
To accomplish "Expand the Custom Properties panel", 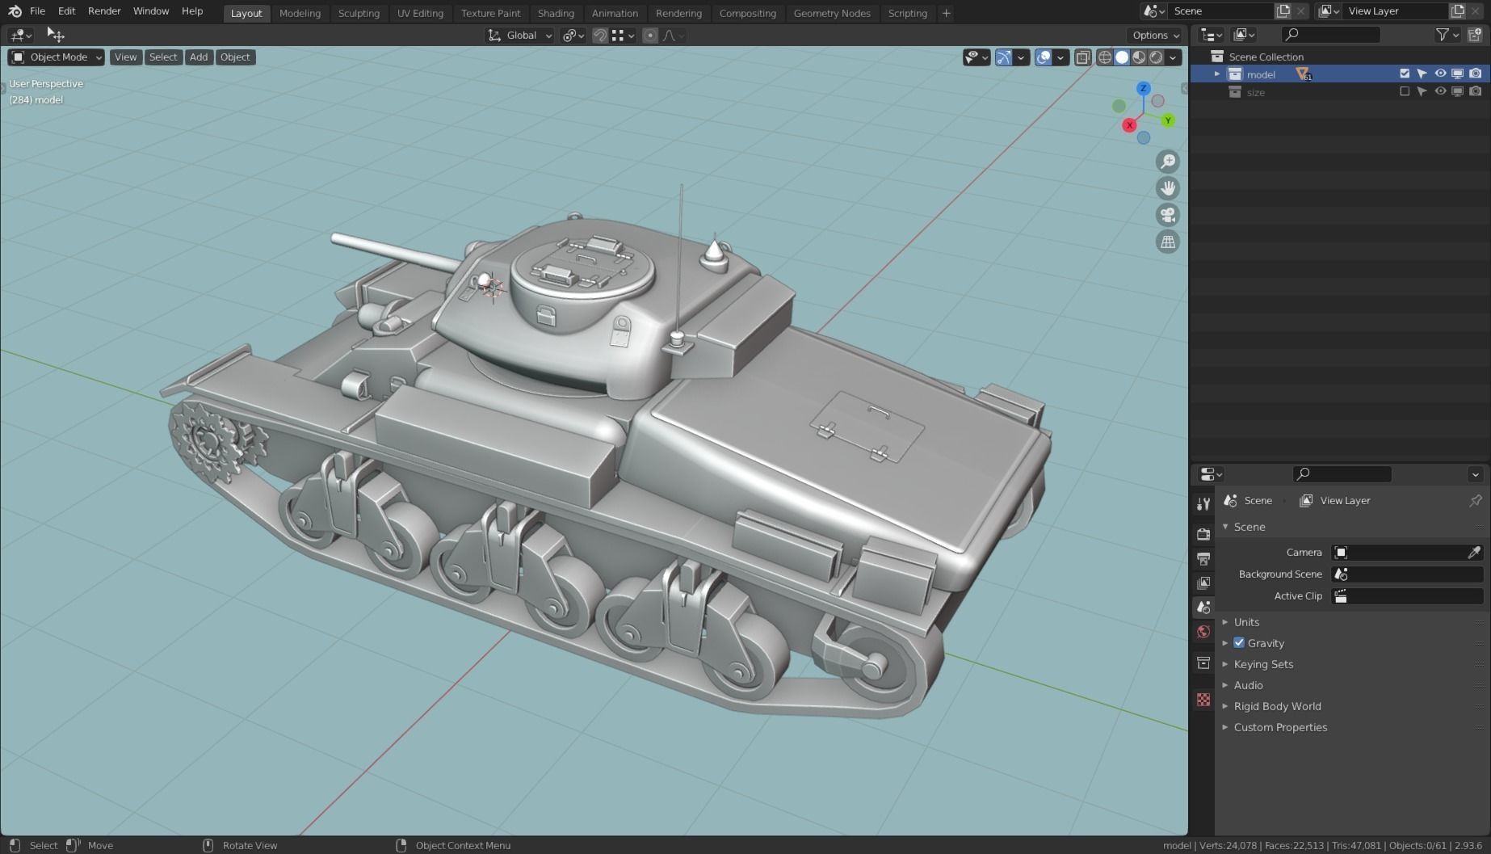I will tap(1280, 727).
